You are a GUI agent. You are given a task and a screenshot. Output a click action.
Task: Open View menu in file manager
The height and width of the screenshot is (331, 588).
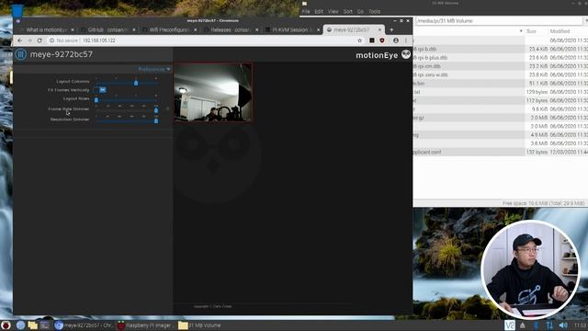click(x=333, y=12)
